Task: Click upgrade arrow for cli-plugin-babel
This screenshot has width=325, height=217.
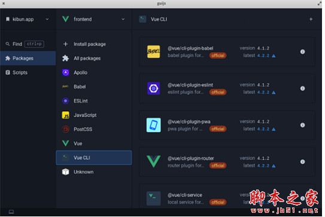Action: (x=274, y=56)
